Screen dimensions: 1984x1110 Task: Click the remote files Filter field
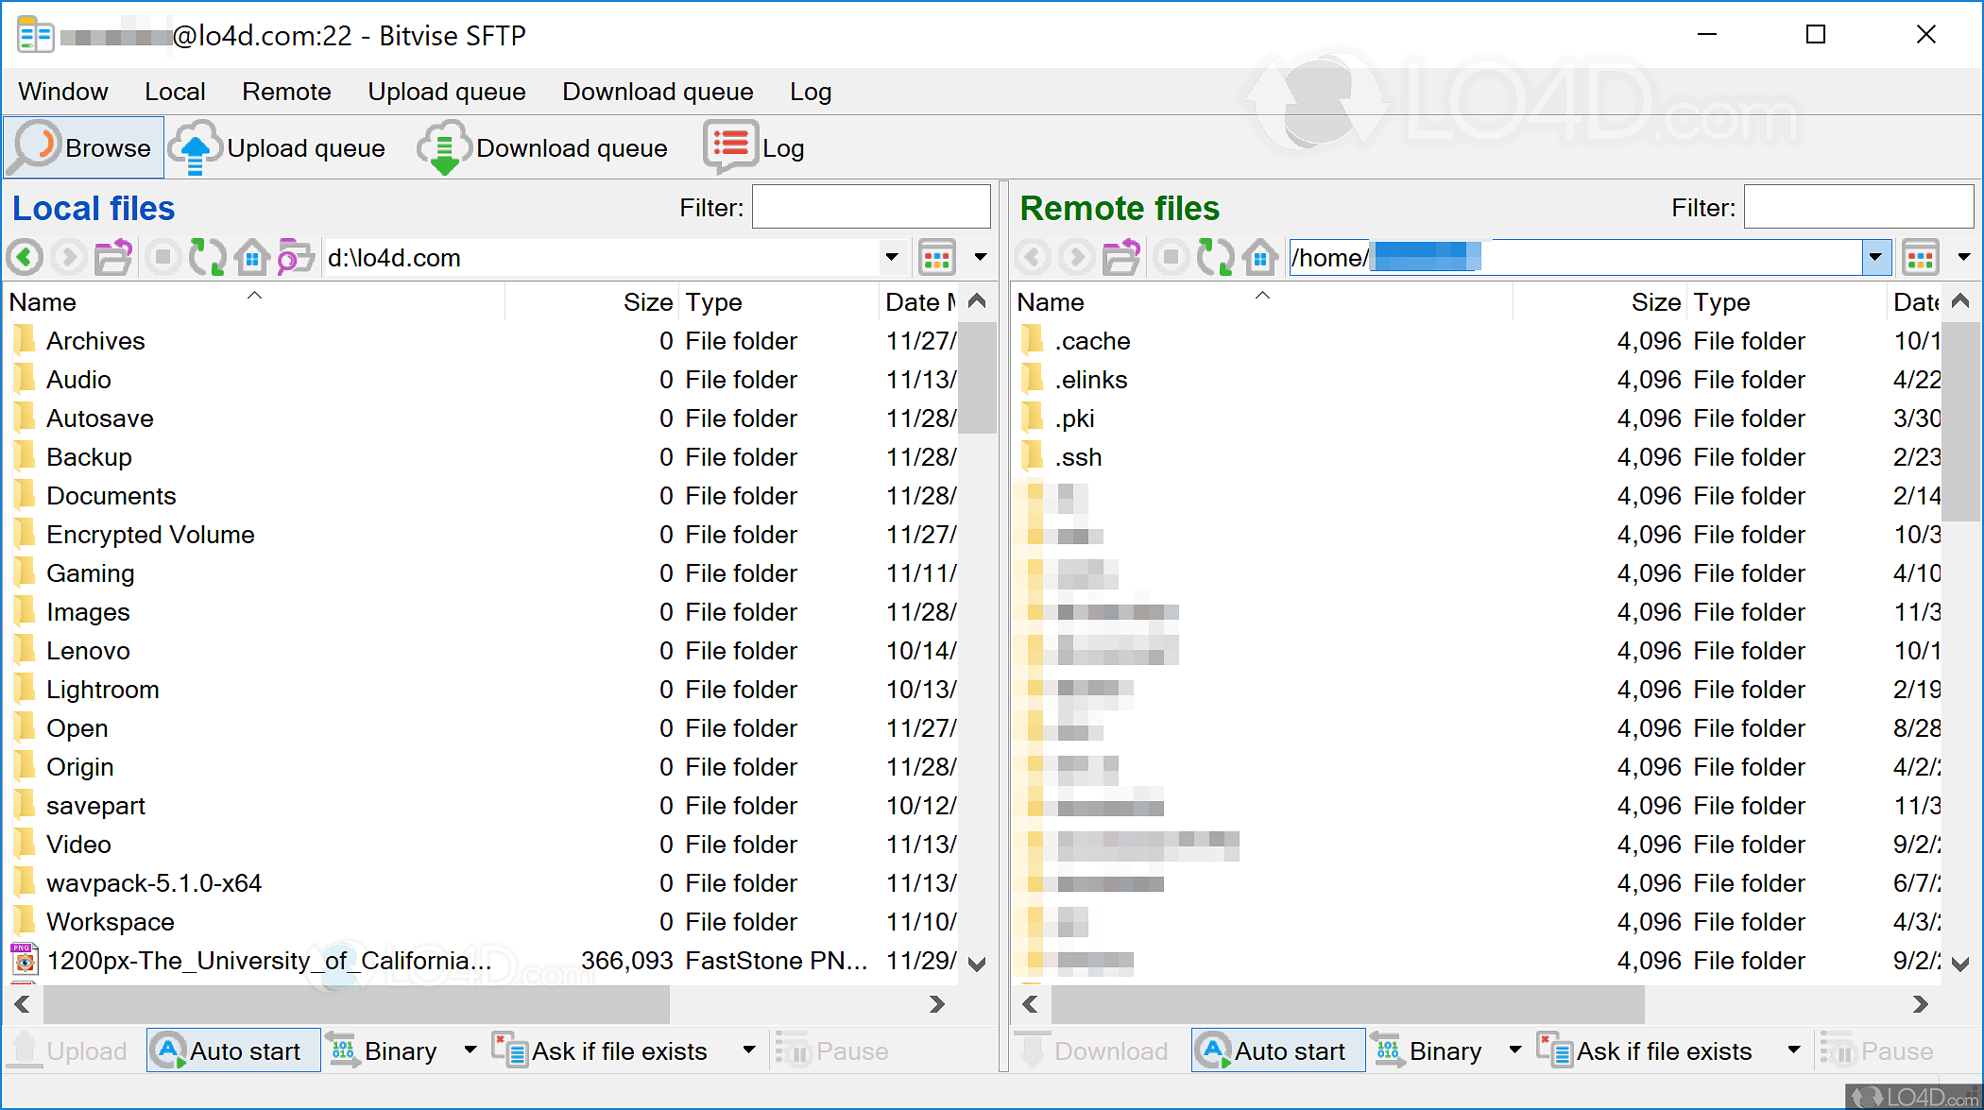click(1858, 207)
